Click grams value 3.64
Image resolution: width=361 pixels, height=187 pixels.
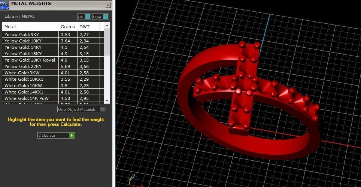(x=65, y=41)
